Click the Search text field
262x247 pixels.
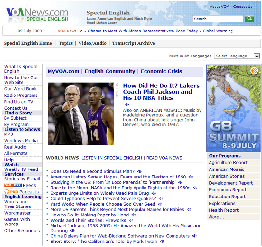point(218,19)
